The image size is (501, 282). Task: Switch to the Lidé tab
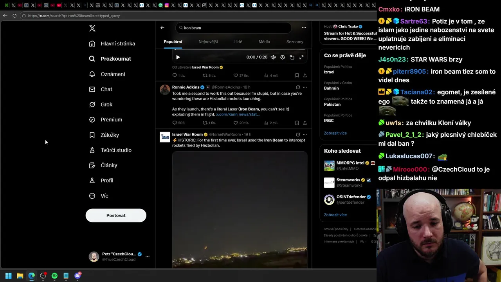(238, 42)
